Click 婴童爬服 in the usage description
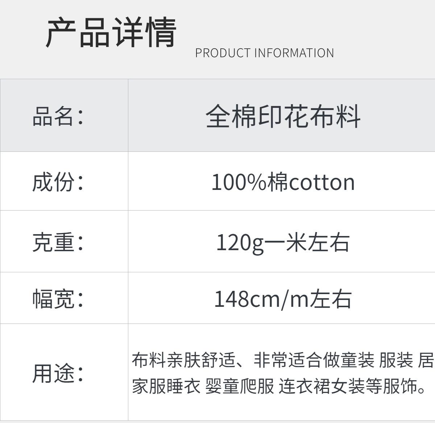This screenshot has height=423, width=435. [240, 386]
